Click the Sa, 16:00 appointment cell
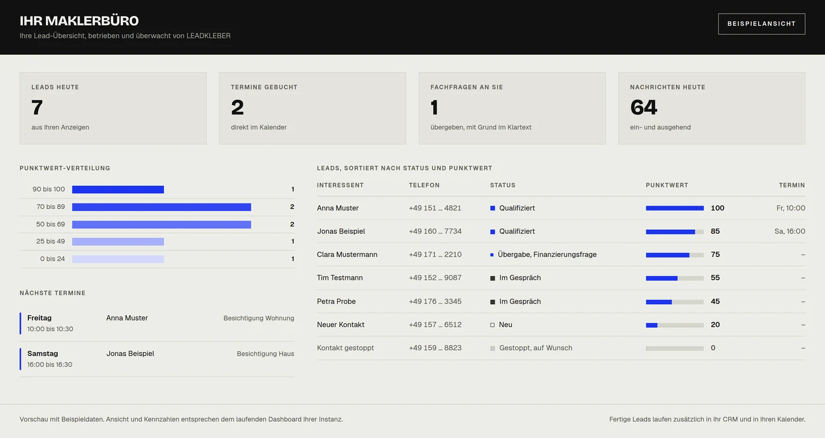 790,232
